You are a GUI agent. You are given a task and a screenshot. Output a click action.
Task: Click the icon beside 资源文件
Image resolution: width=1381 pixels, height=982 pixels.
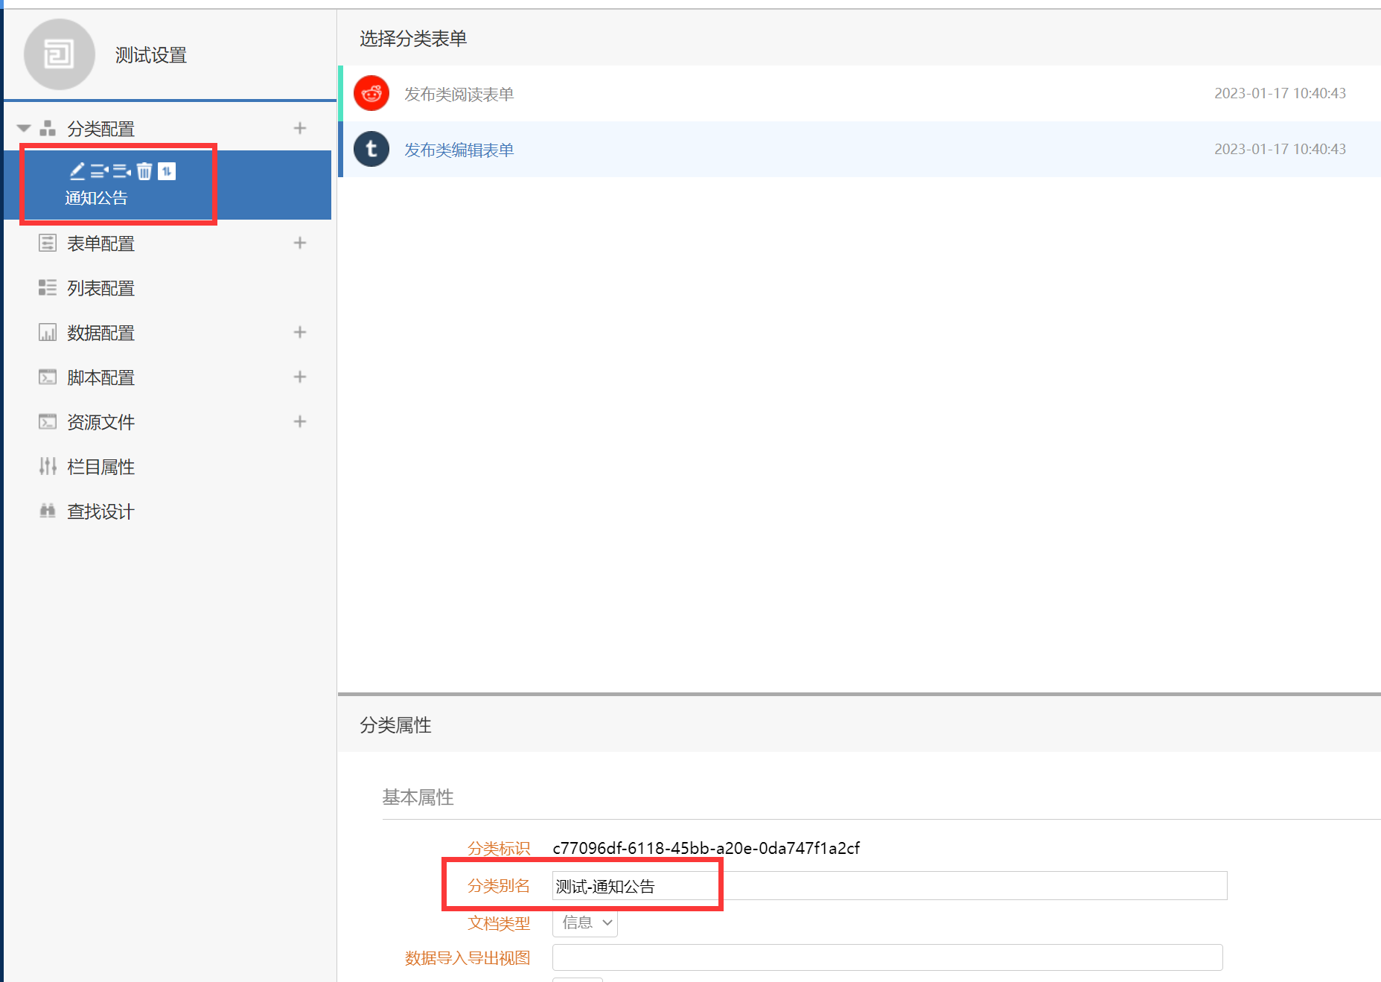48,421
